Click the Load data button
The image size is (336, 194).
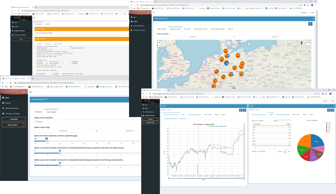pos(14,119)
